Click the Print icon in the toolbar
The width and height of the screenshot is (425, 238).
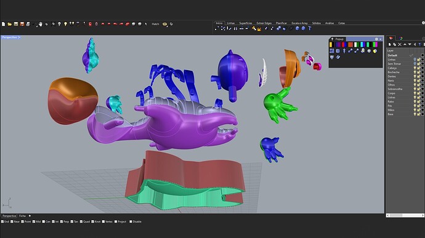point(28,24)
